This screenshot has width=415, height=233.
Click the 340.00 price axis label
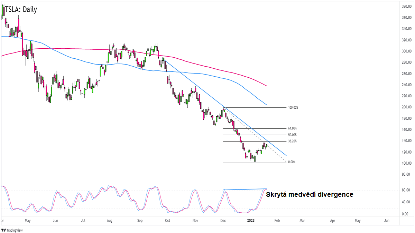pyautogui.click(x=406, y=29)
